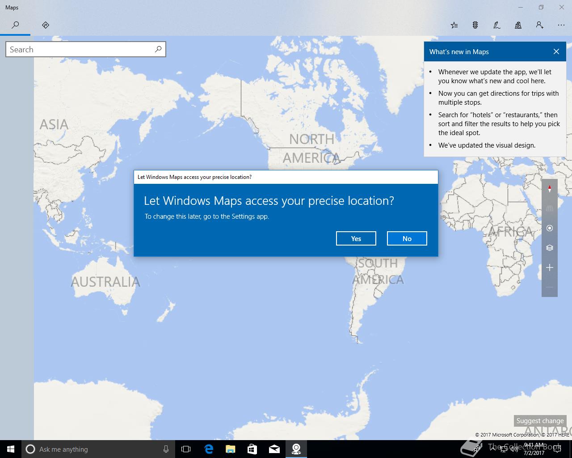Show my location on the map
572x458 pixels.
[550, 228]
